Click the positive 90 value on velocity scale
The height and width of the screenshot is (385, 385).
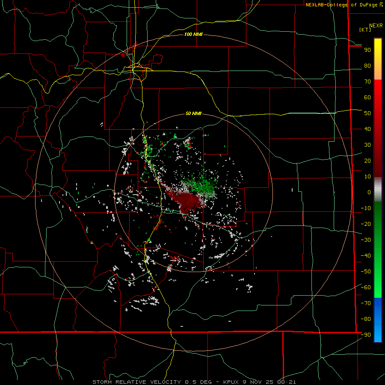coord(367,50)
